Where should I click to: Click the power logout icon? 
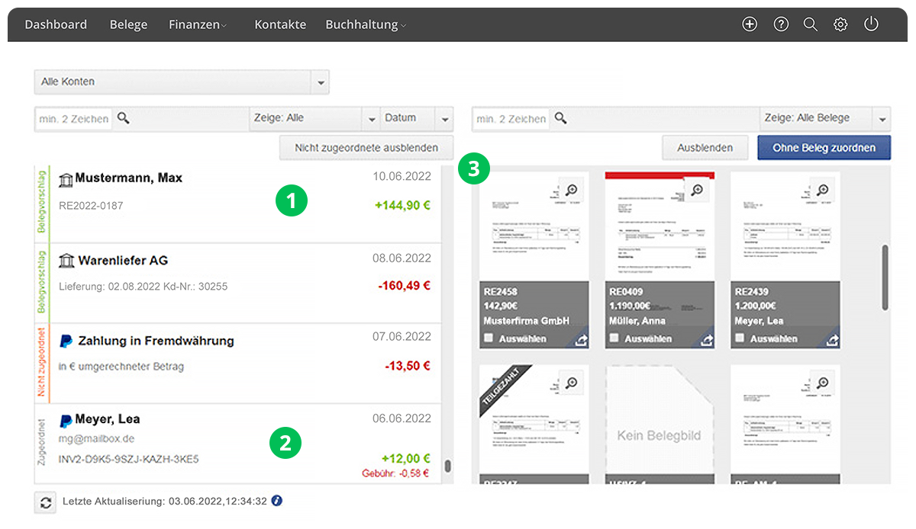click(x=871, y=24)
